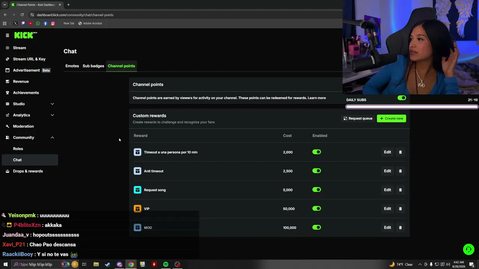Open the Chrome apps grid icon
The height and width of the screenshot is (269, 479).
4,23
